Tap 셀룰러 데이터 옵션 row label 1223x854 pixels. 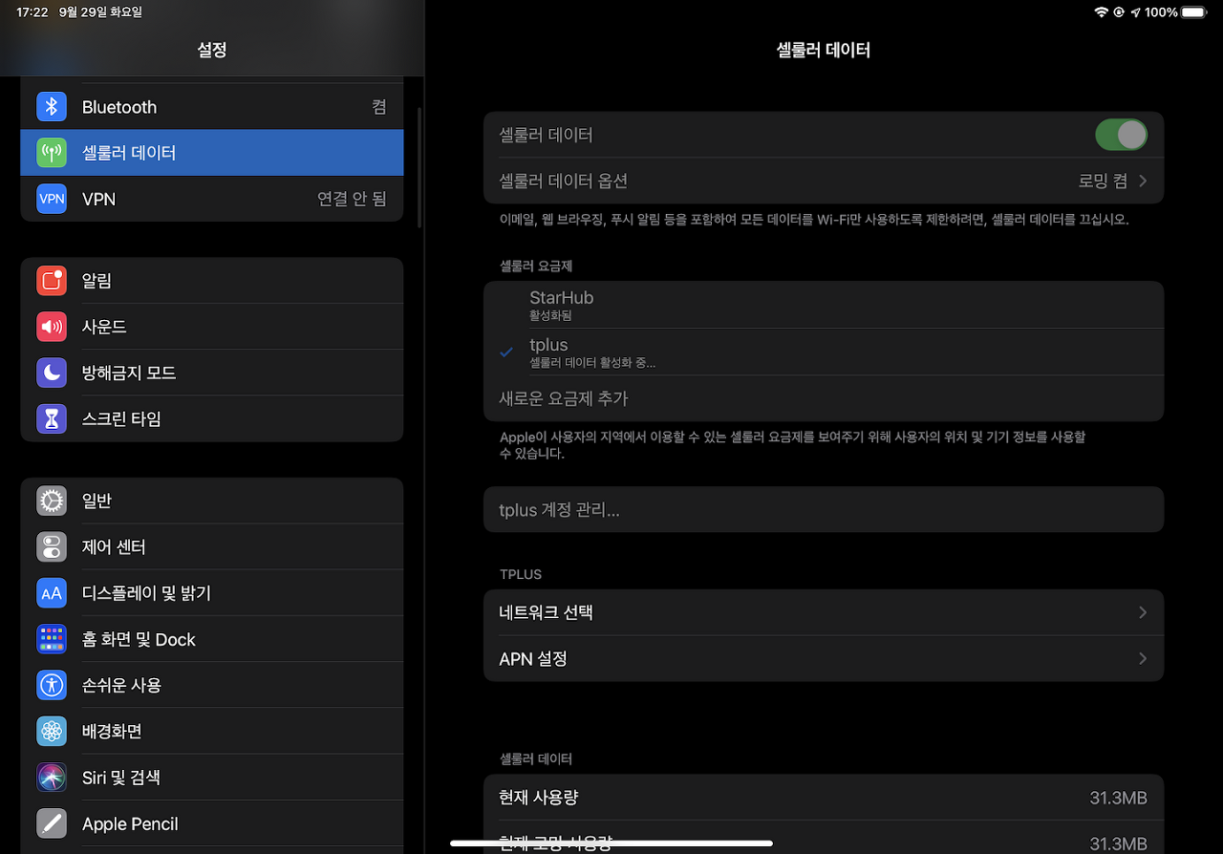click(563, 181)
